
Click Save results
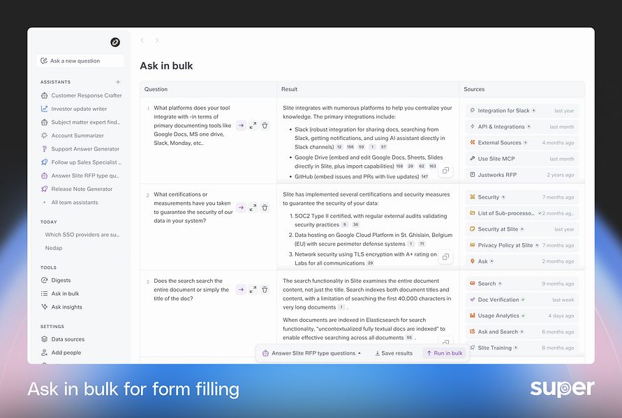pyautogui.click(x=394, y=353)
